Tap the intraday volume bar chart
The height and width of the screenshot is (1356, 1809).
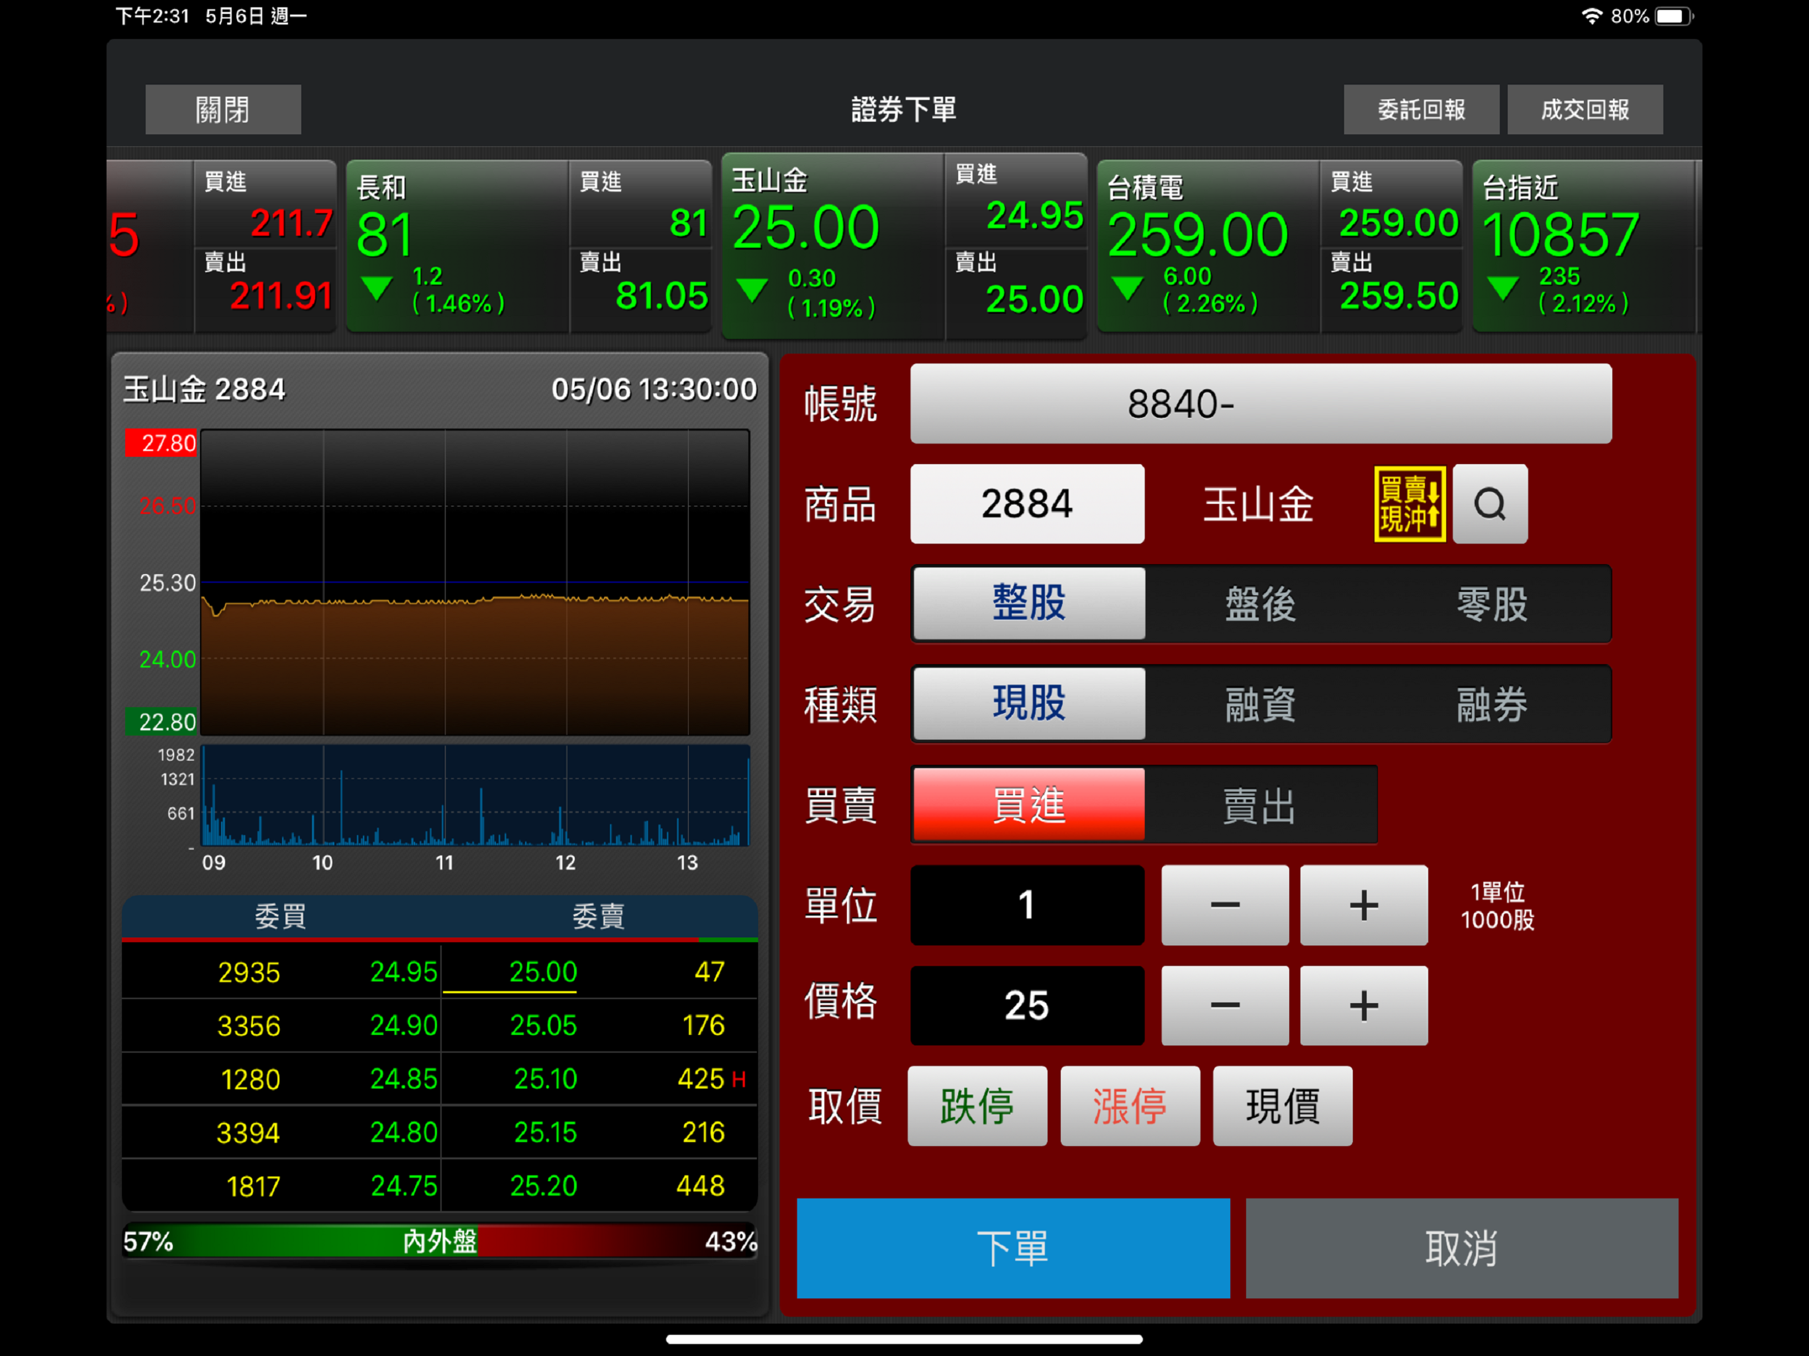tap(475, 795)
